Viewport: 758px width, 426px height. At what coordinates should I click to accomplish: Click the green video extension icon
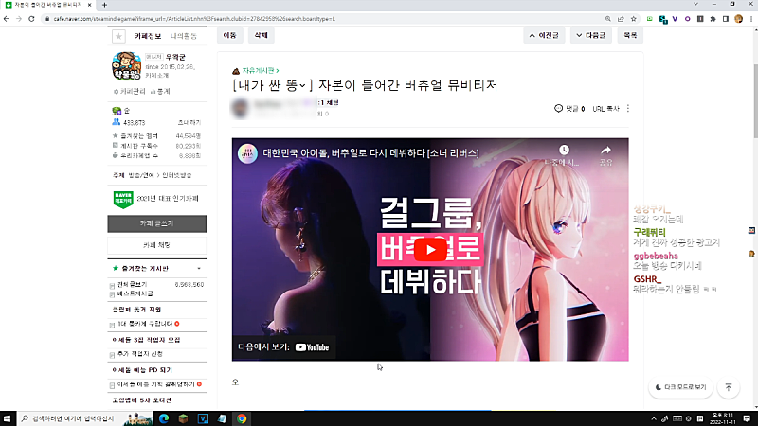click(650, 19)
